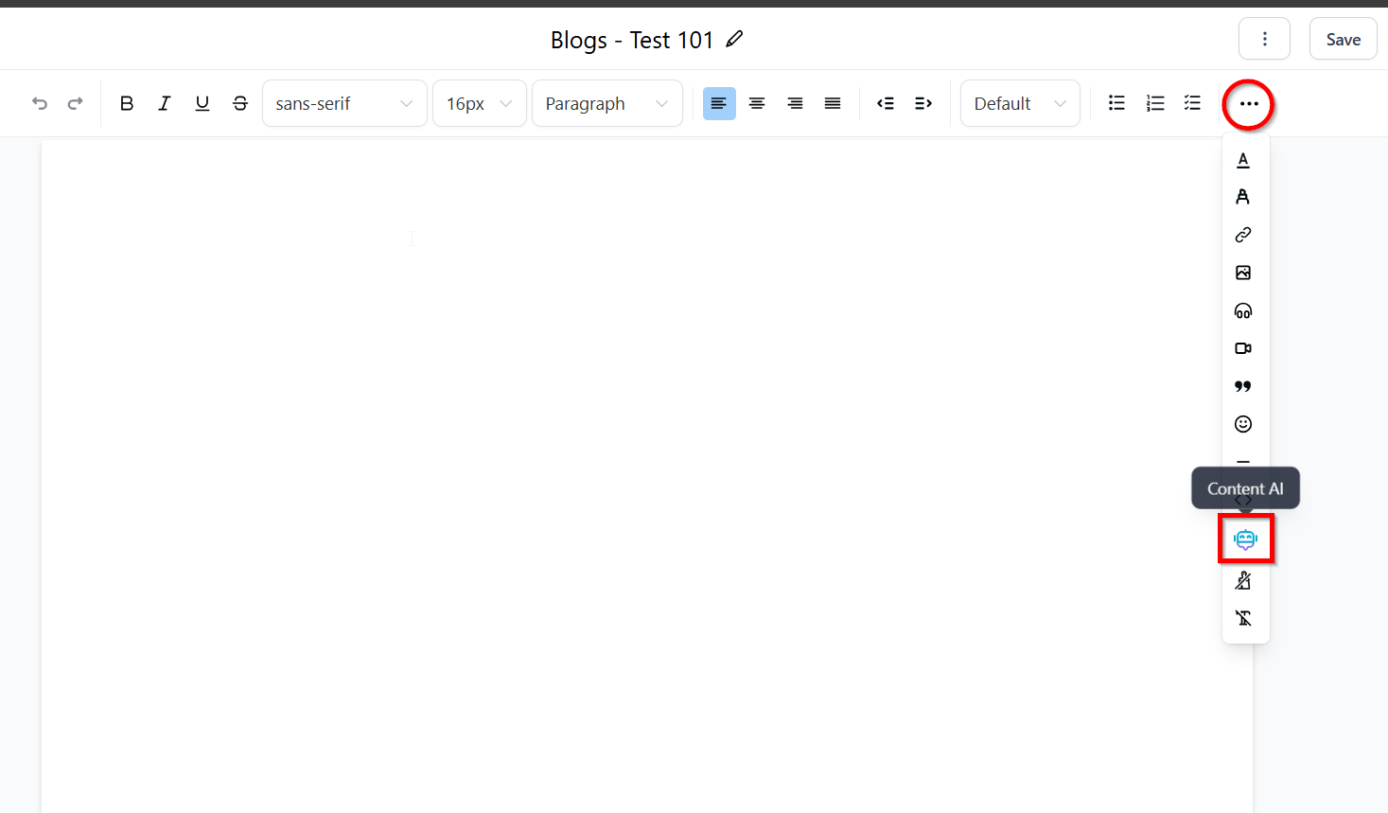
Task: Insert a video with the camera icon
Action: click(x=1243, y=348)
